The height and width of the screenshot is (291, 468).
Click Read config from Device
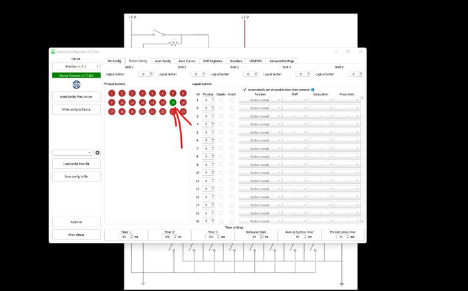pos(76,97)
